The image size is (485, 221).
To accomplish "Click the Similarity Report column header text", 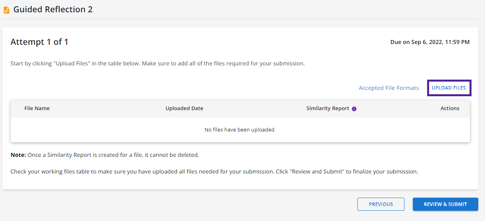I will point(328,108).
